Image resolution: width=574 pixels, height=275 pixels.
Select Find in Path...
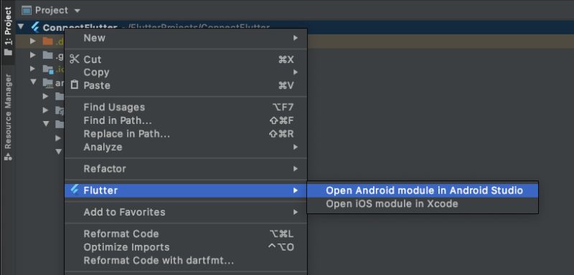[186, 120]
